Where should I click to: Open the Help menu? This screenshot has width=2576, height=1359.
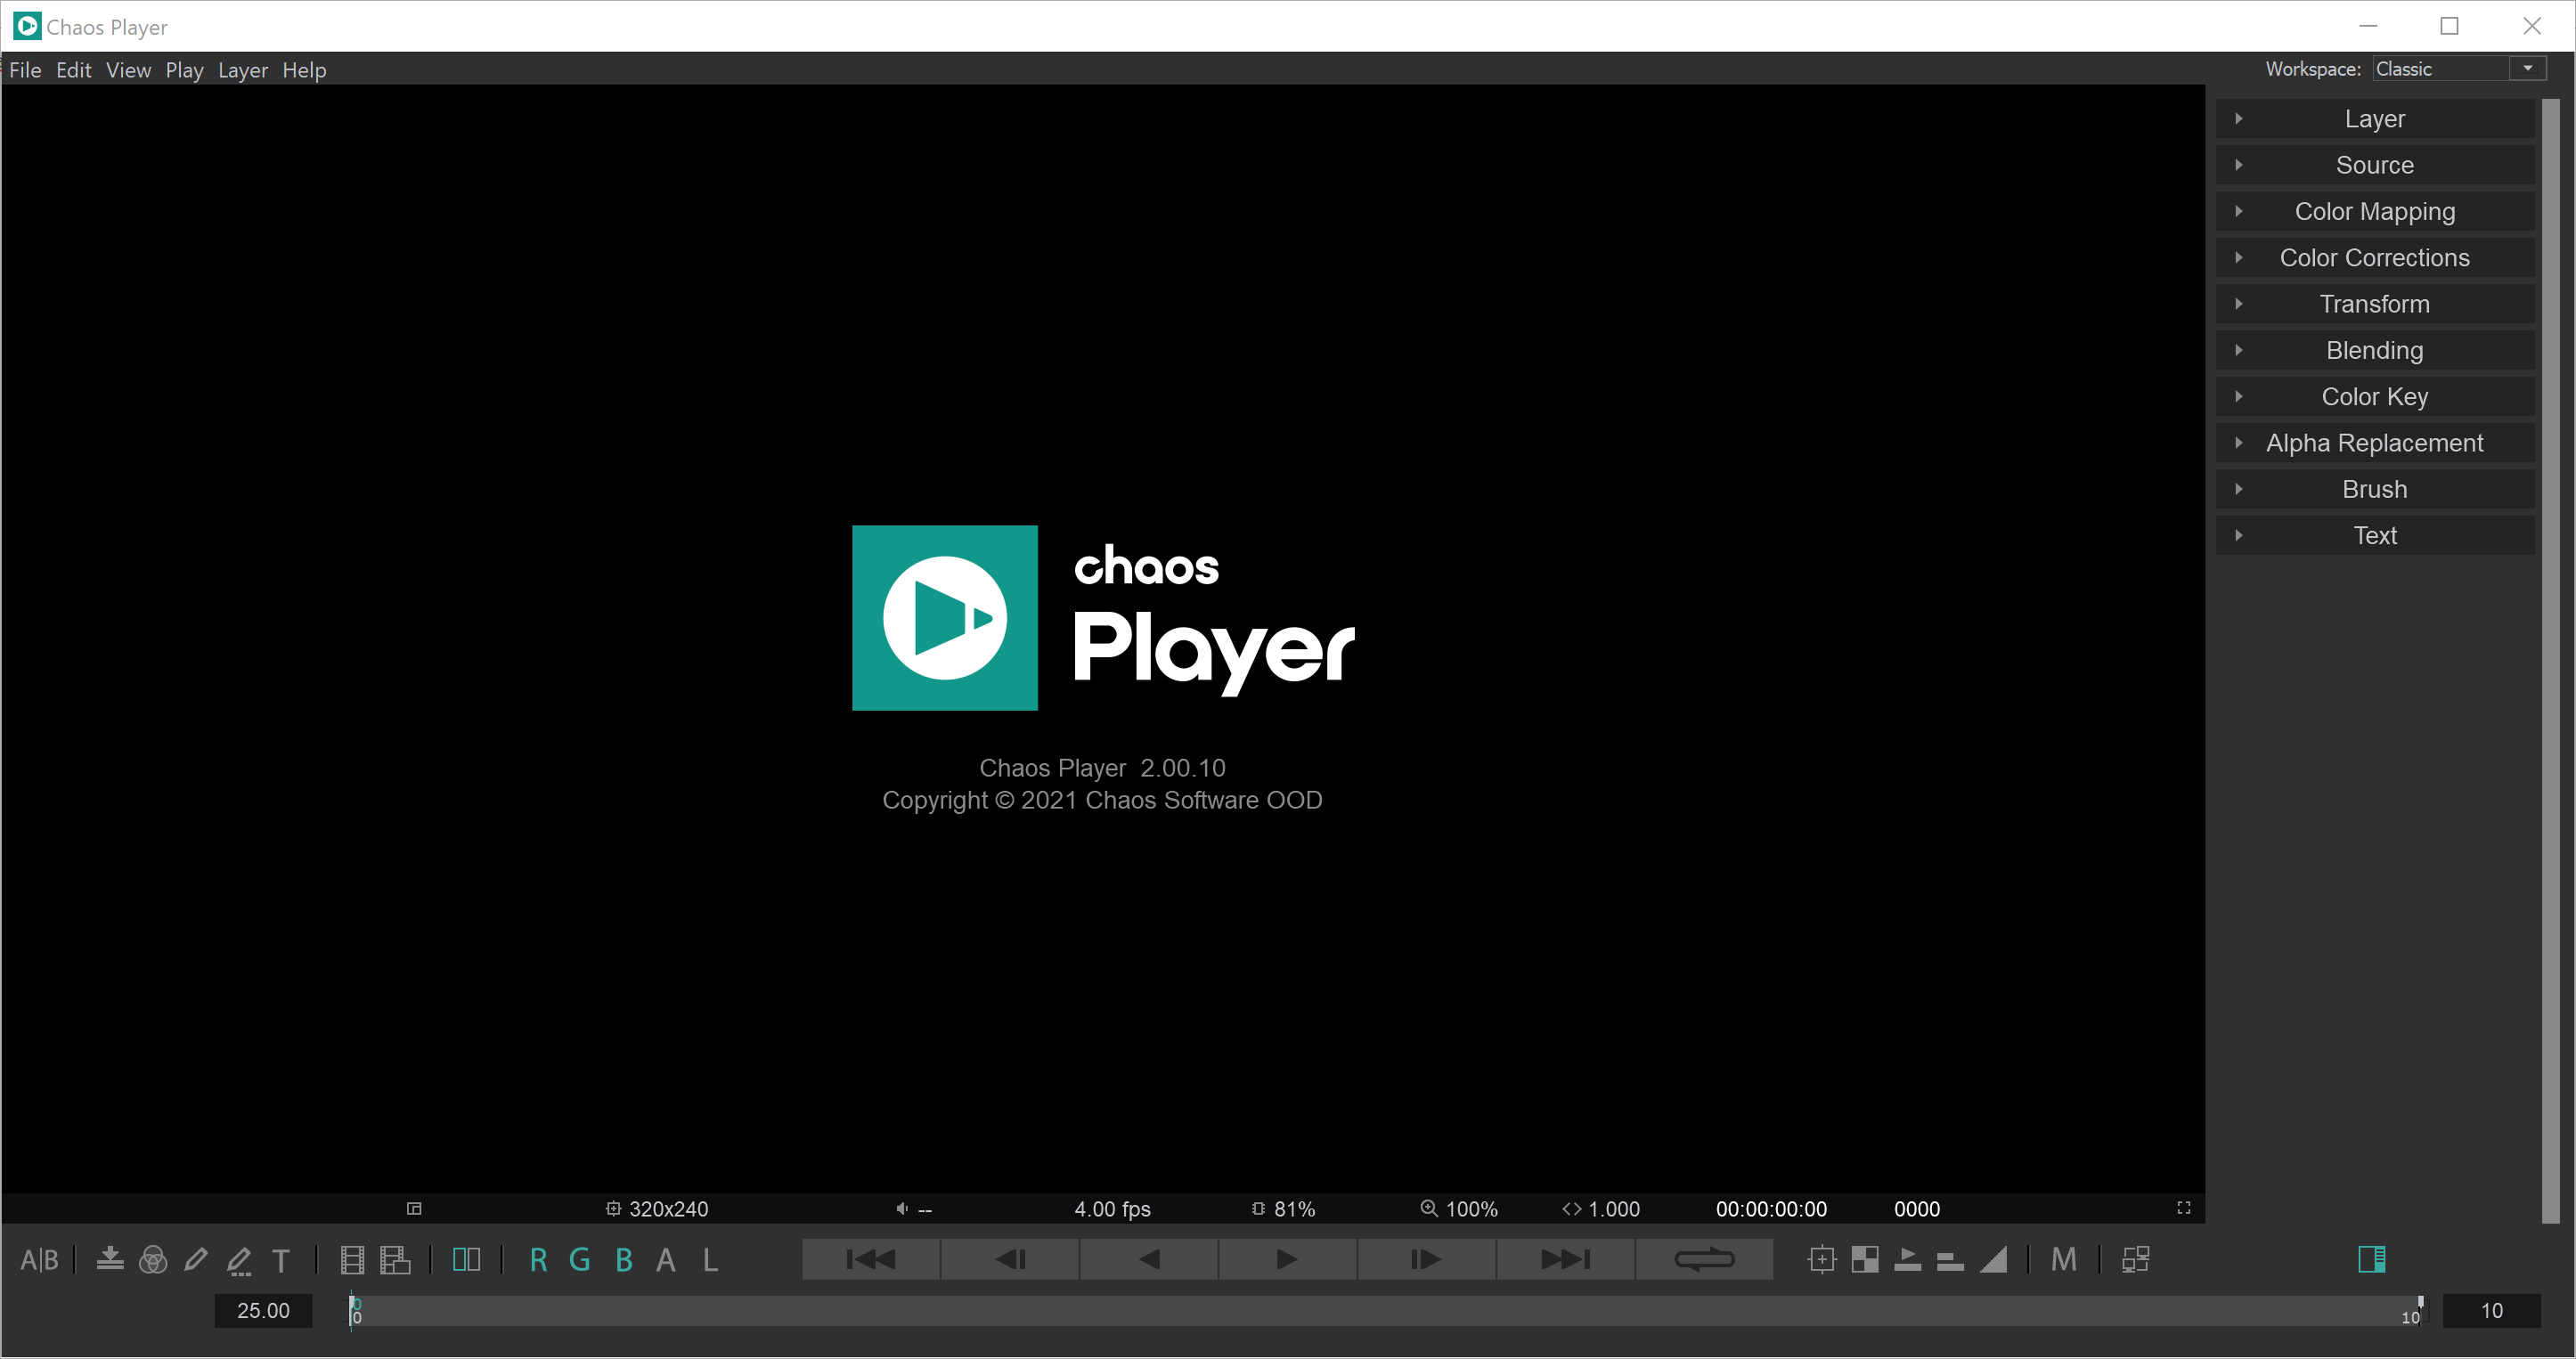click(304, 70)
